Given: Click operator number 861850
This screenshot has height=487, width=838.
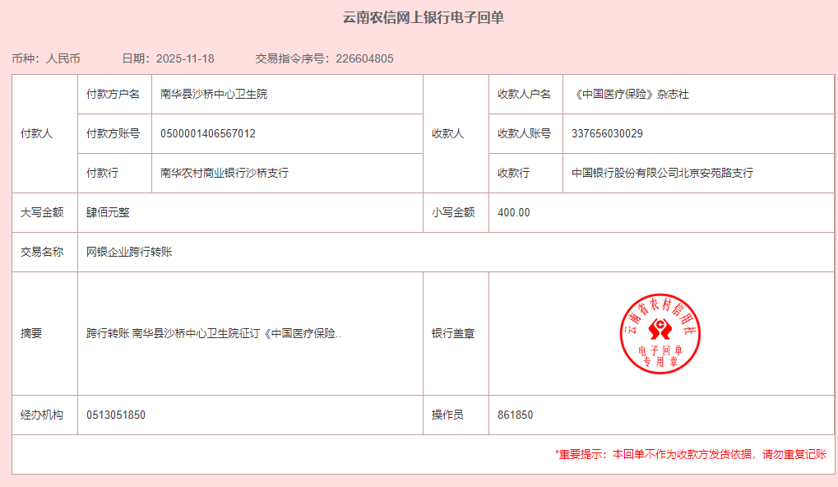Looking at the screenshot, I should click(515, 415).
